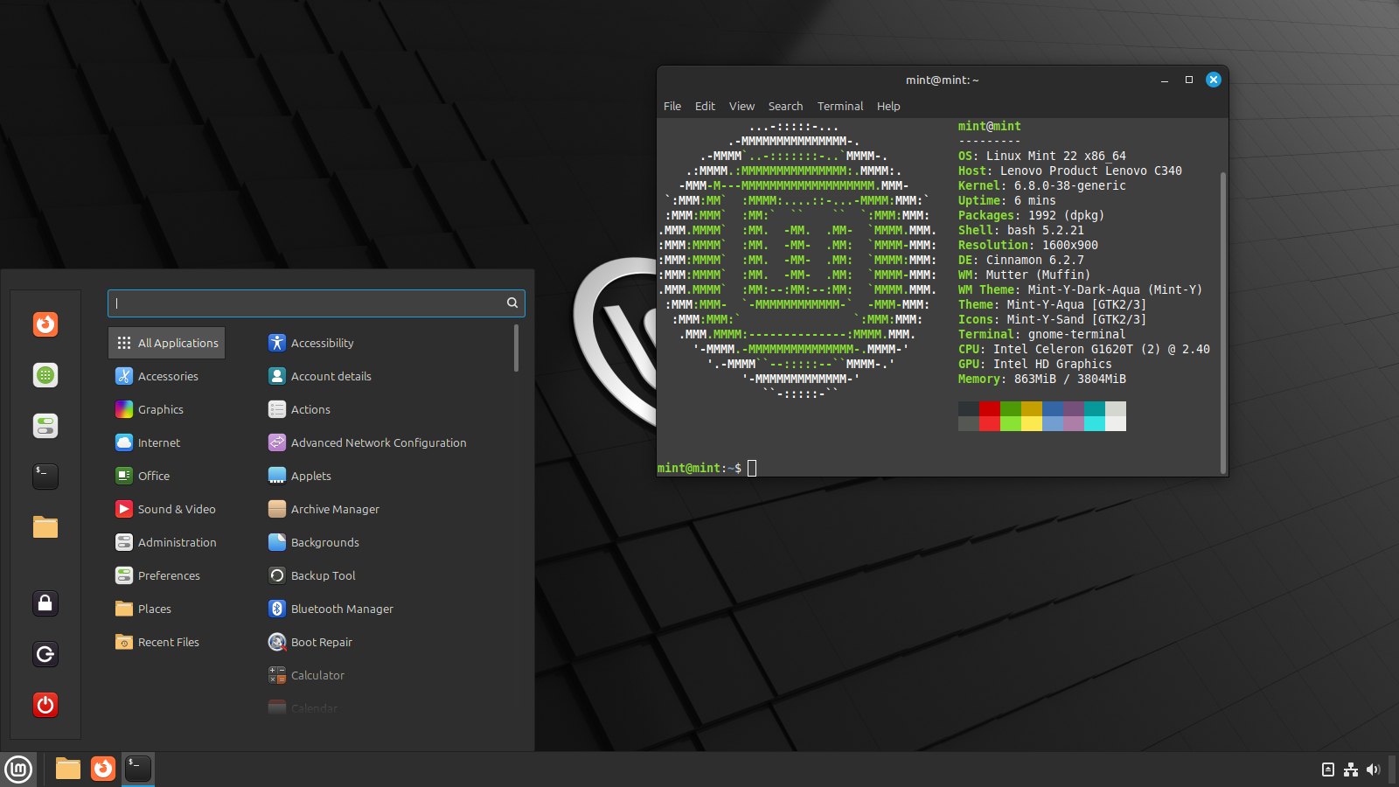Click the show-desktop strip at the panel's end
The height and width of the screenshot is (787, 1399).
[1393, 770]
